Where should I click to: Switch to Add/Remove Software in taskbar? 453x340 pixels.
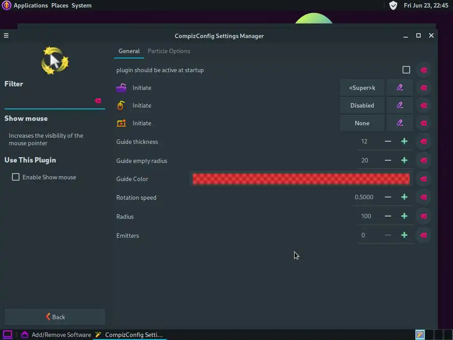pyautogui.click(x=56, y=335)
